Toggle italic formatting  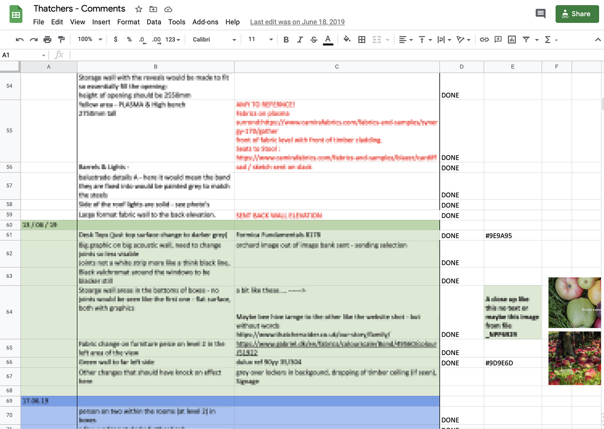[x=300, y=39]
